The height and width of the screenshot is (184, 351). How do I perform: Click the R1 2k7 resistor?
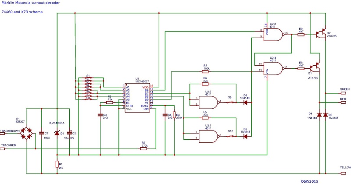[x=57, y=164]
